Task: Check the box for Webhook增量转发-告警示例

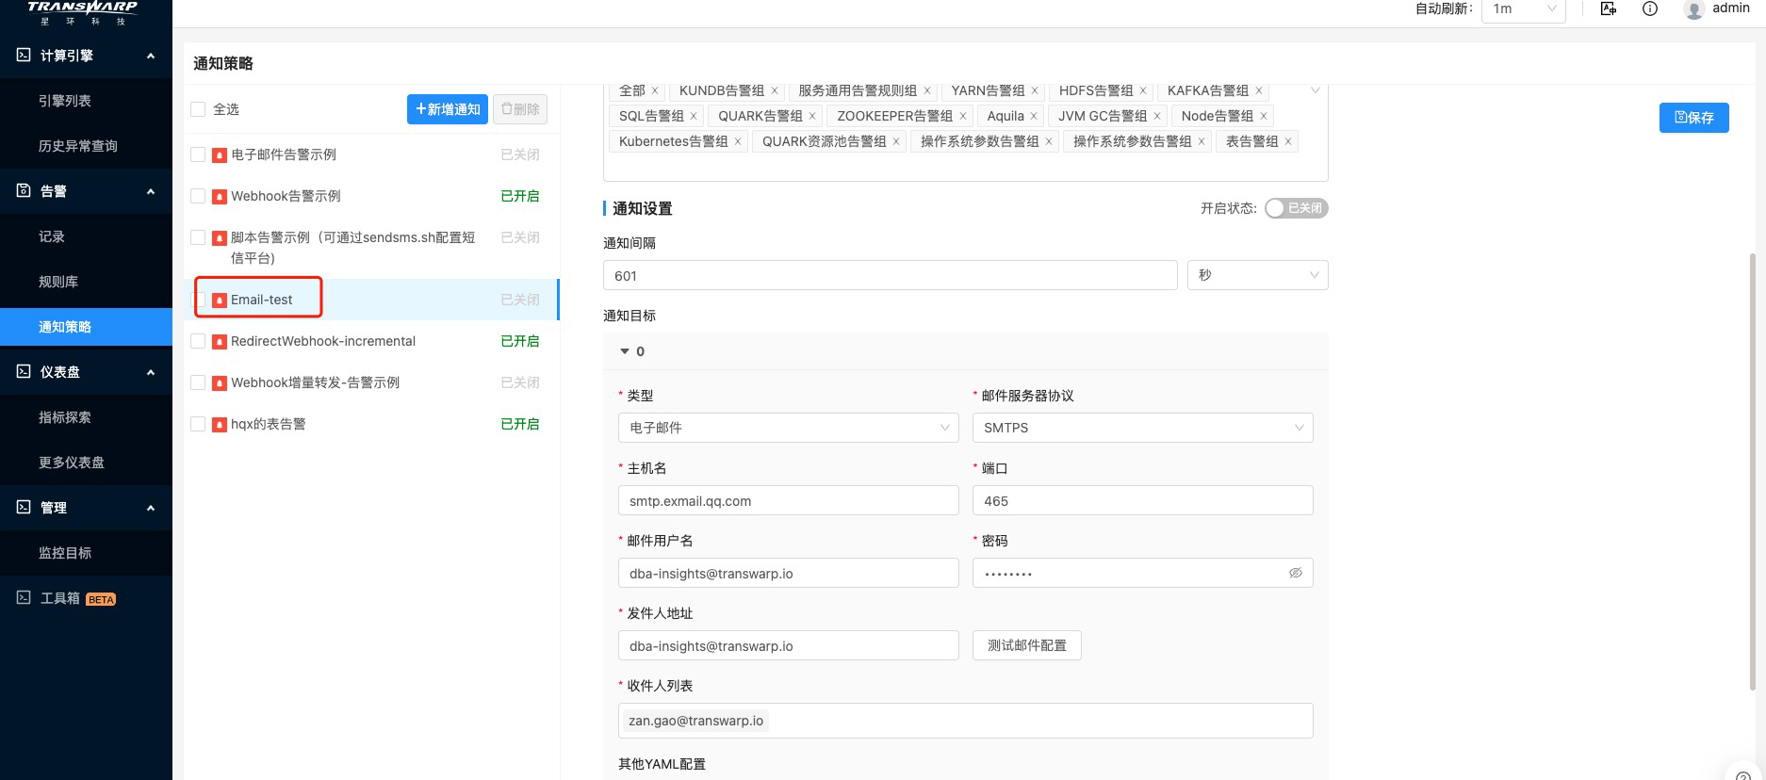Action: click(198, 382)
